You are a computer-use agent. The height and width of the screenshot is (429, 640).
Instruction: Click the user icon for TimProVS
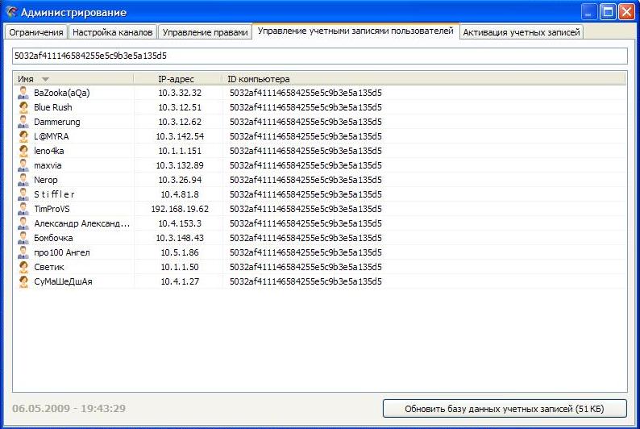tap(23, 209)
